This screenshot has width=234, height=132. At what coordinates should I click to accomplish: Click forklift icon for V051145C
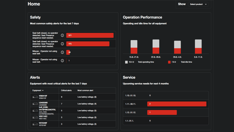coord(35,117)
